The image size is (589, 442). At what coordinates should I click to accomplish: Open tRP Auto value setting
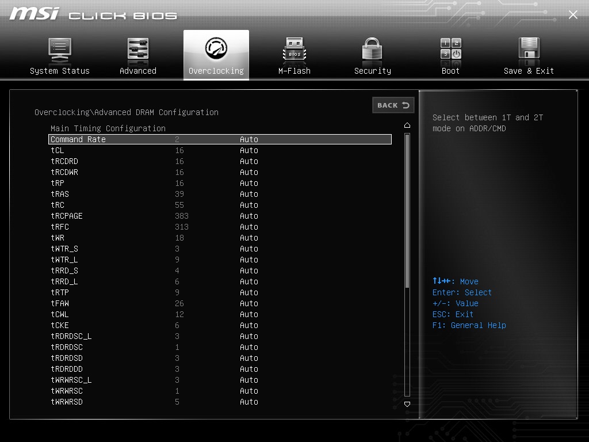coord(249,183)
